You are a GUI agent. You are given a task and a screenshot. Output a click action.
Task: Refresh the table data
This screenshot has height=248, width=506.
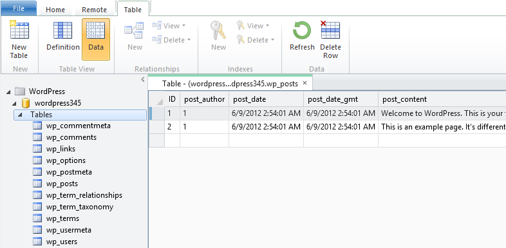pos(302,36)
